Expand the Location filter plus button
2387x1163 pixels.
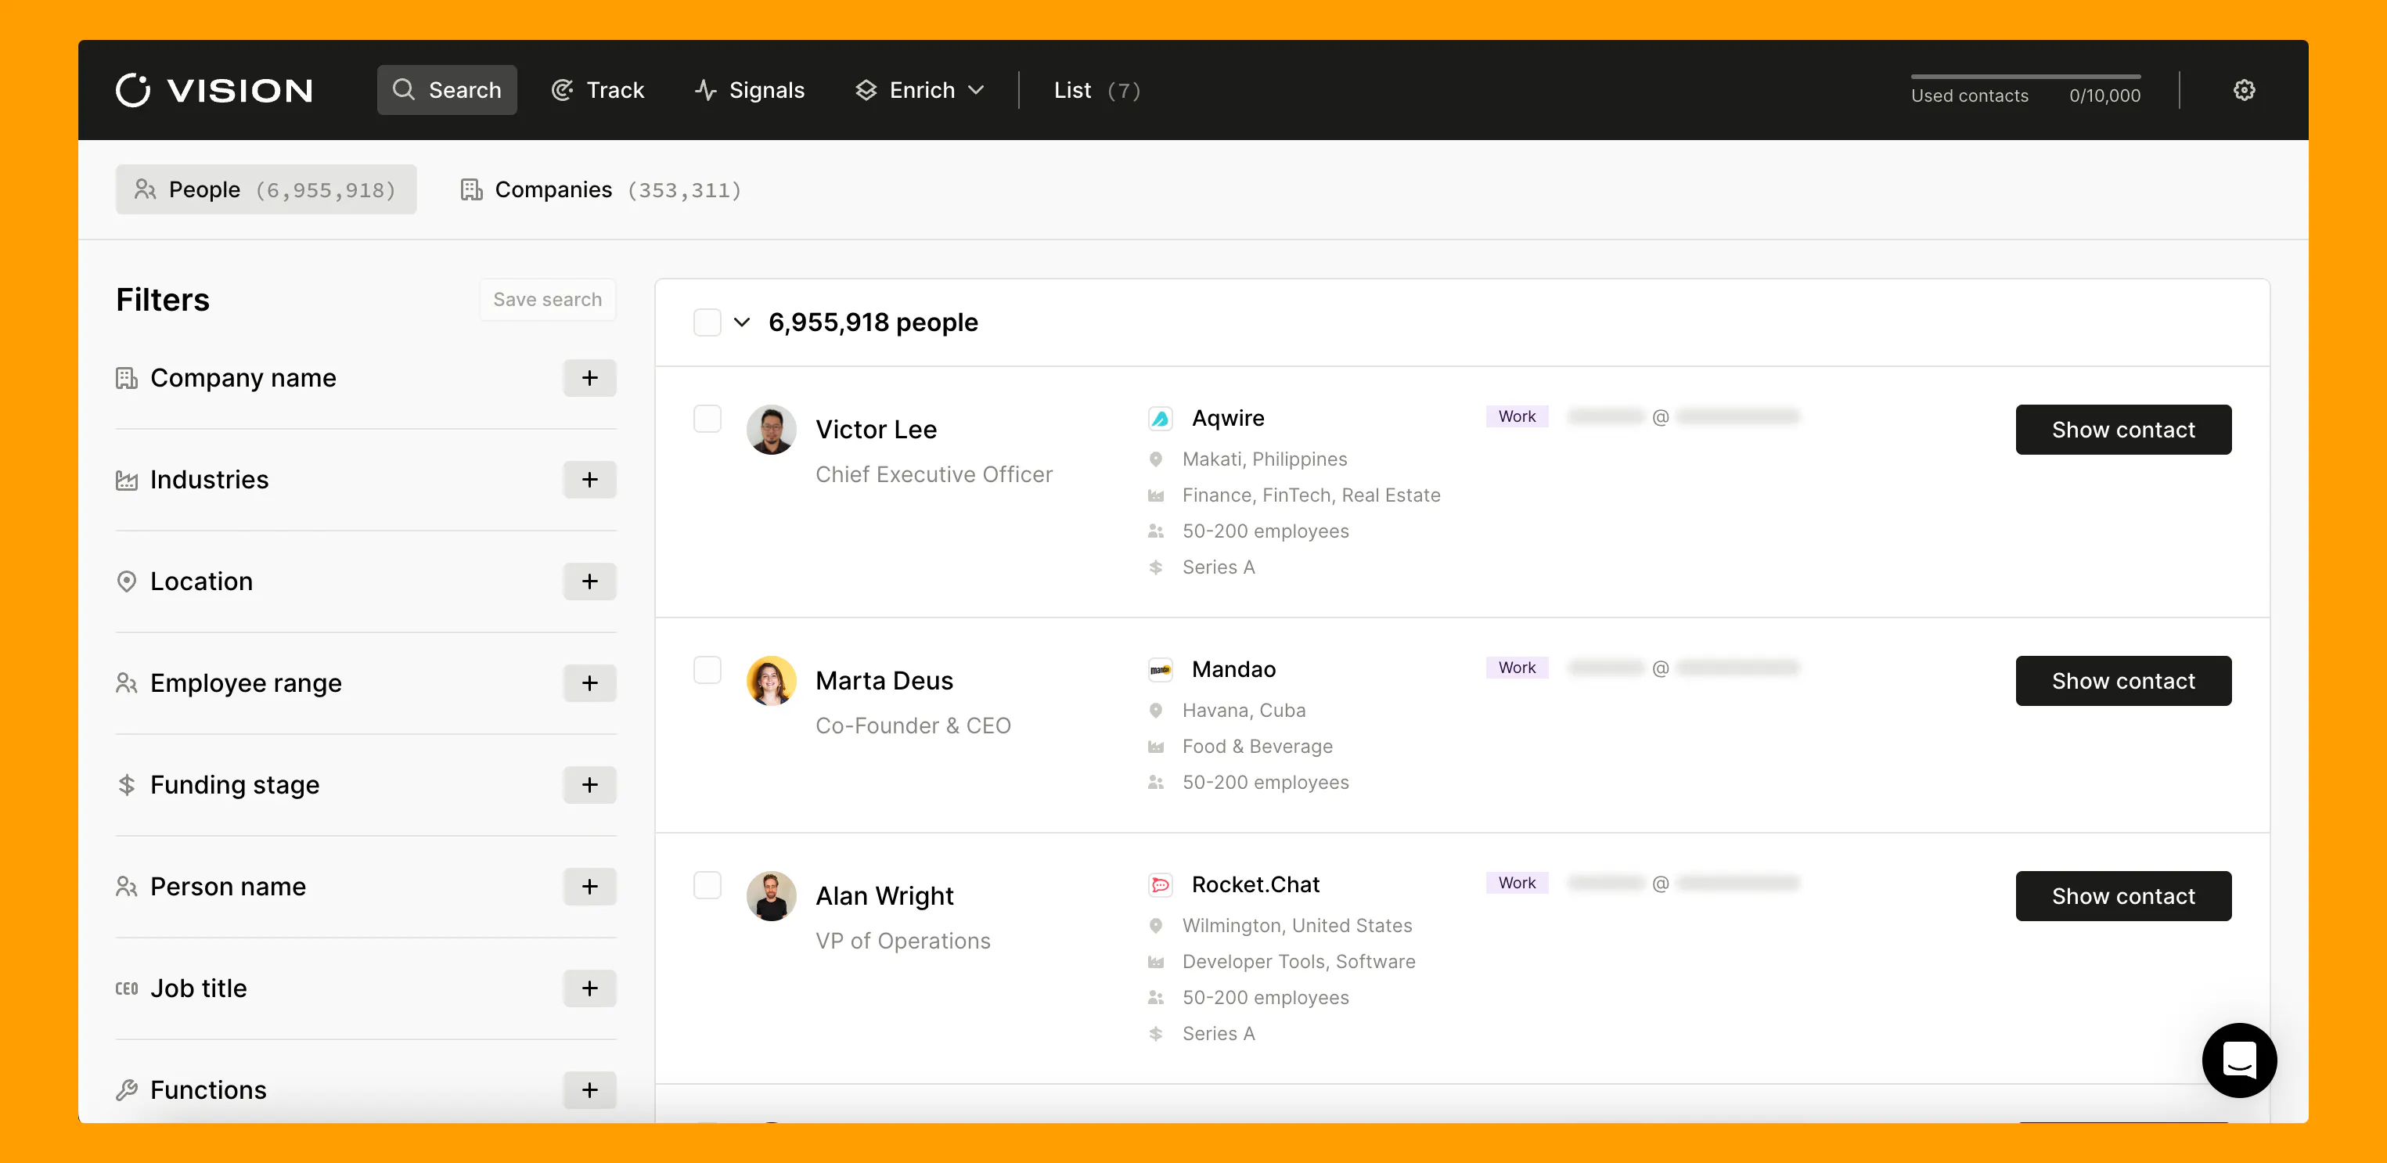(589, 581)
